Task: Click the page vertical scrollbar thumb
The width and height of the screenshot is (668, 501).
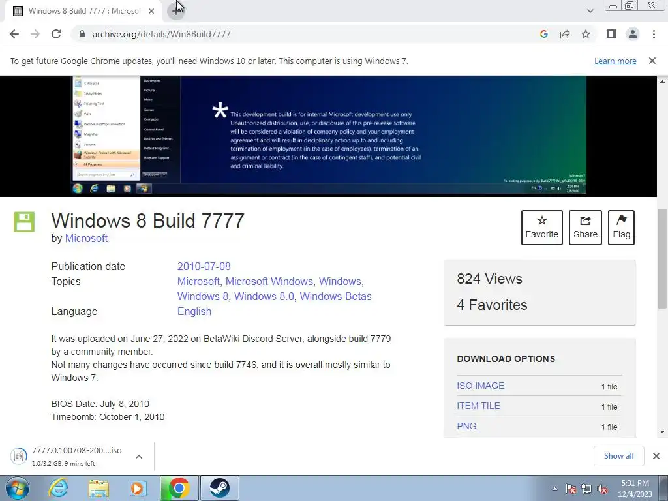Action: point(662,258)
